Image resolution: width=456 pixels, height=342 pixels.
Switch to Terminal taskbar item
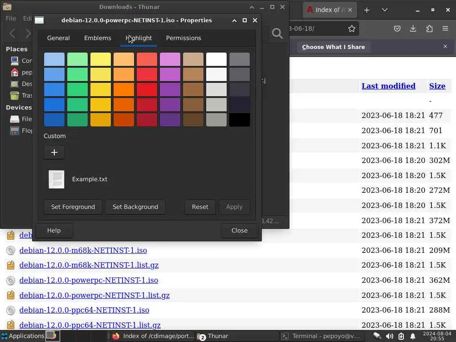322,336
